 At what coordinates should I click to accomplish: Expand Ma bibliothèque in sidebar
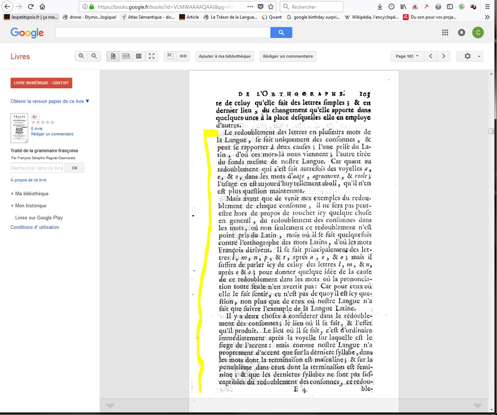[x=31, y=194]
